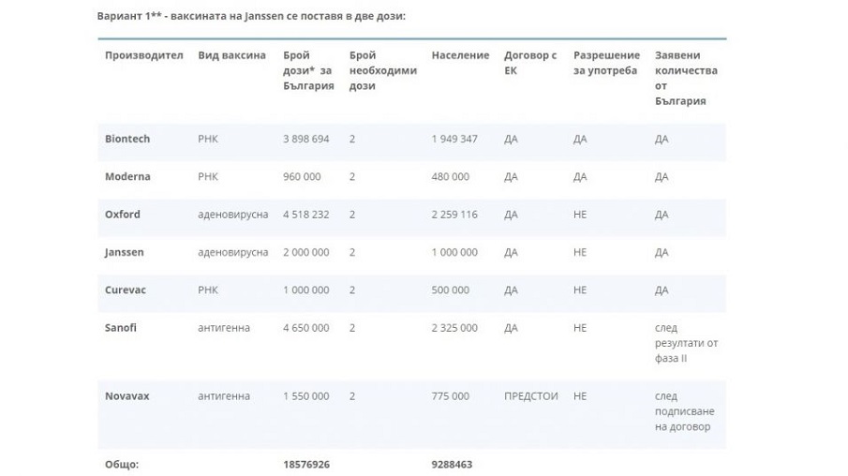Click the total population value 9288463
Image resolution: width=848 pixels, height=476 pixels.
(x=452, y=464)
